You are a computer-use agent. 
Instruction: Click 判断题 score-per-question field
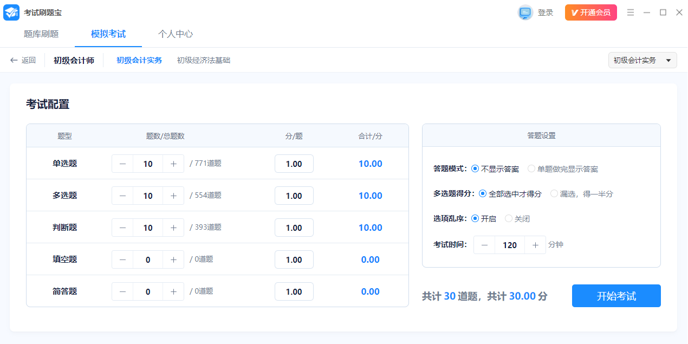tap(294, 228)
